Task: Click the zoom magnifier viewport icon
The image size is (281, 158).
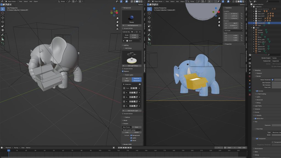Action: point(117,18)
